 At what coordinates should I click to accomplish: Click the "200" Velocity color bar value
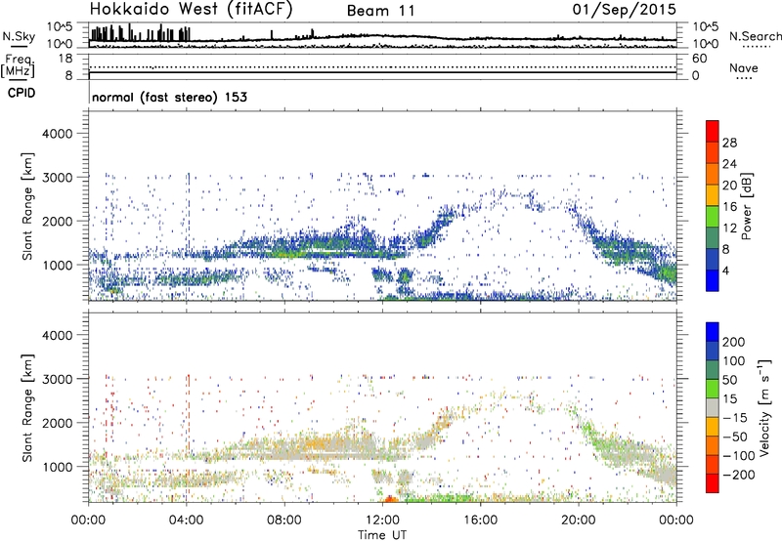coord(734,342)
